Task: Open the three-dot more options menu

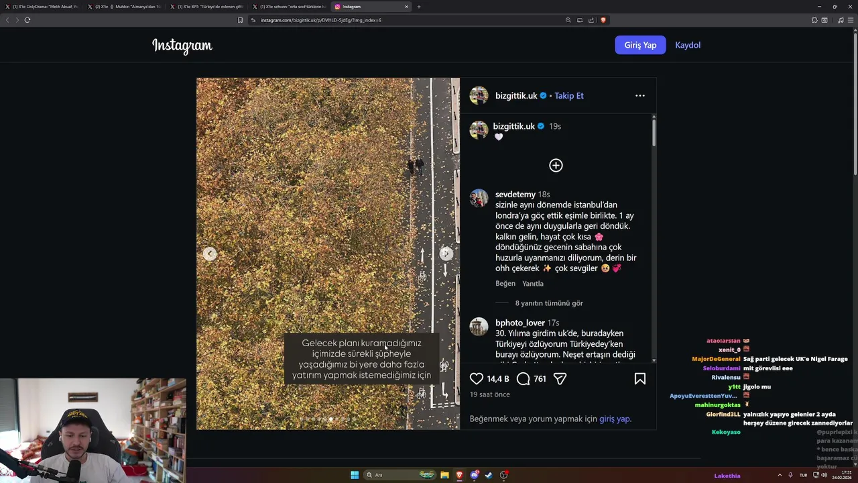Action: [x=640, y=96]
